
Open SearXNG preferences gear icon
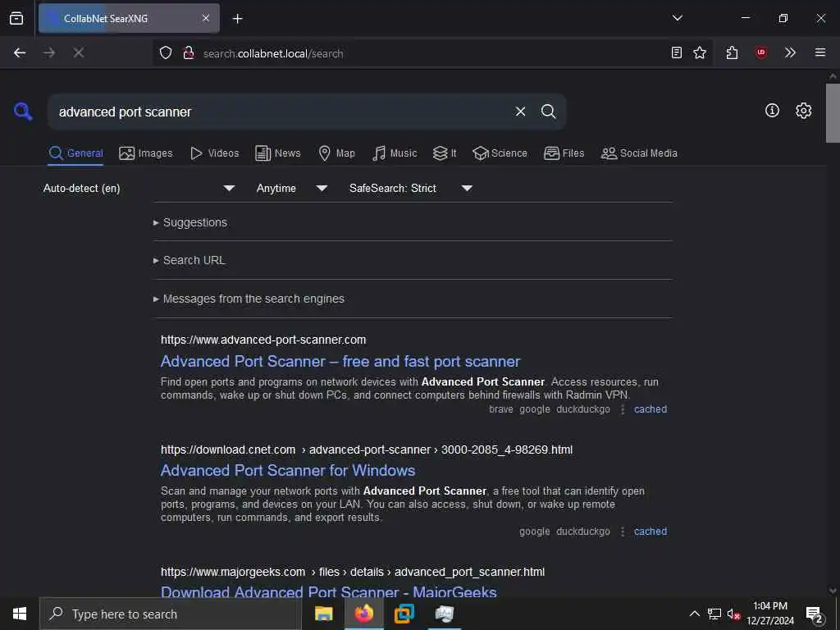tap(803, 111)
